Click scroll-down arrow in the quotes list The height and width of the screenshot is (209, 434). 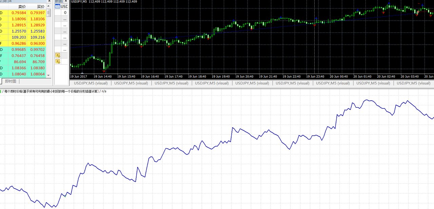point(48,75)
